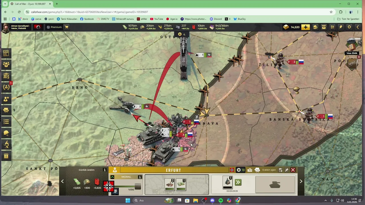The height and width of the screenshot is (205, 365).
Task: Click the pin icon in top right bar
Action: point(341,27)
